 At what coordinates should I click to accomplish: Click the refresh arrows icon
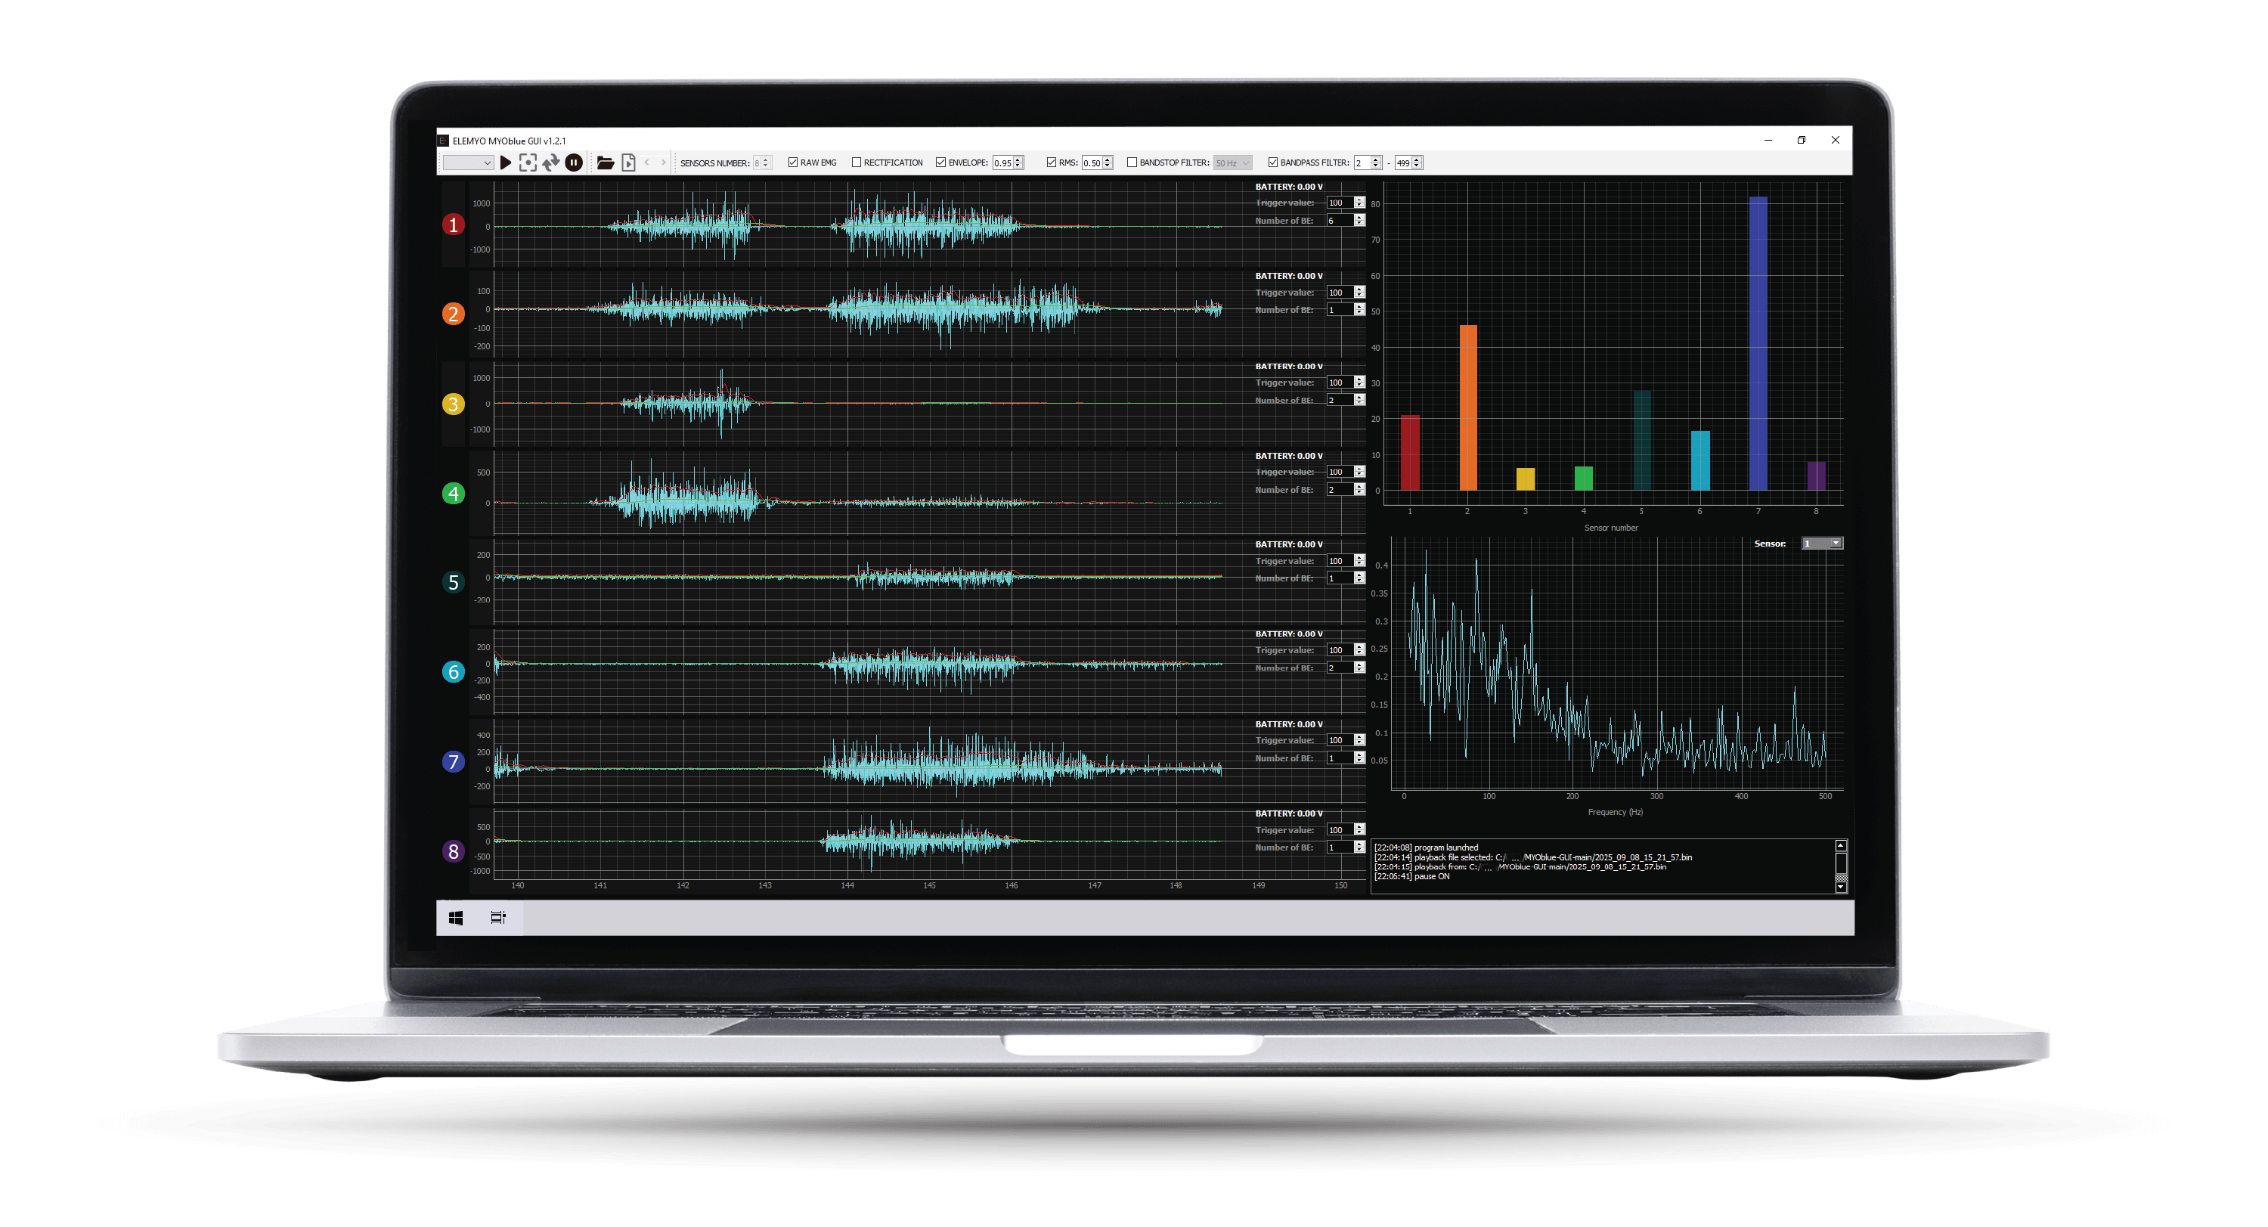click(x=550, y=163)
